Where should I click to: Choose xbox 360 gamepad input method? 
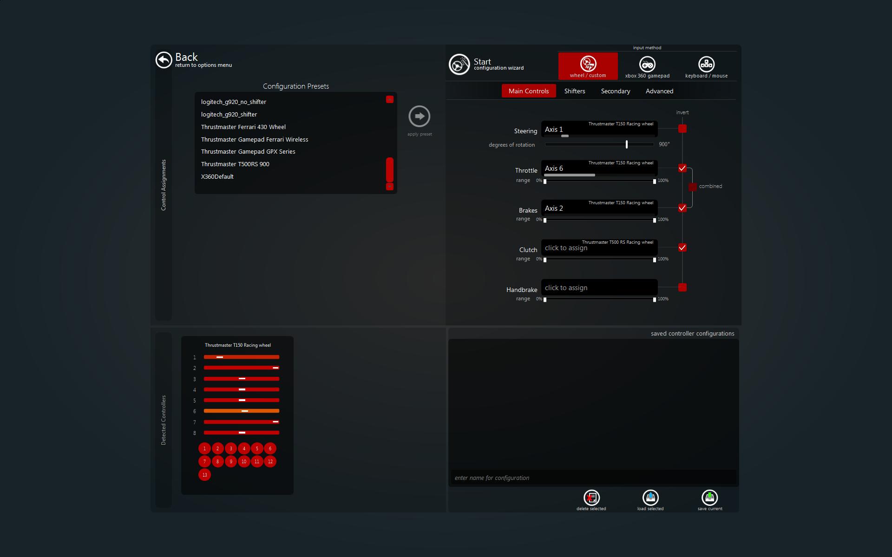647,66
